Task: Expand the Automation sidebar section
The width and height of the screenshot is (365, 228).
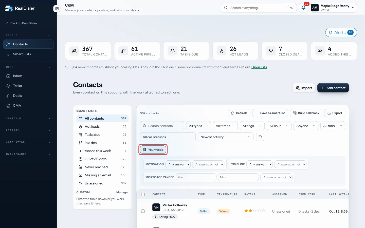Action: 28,142
